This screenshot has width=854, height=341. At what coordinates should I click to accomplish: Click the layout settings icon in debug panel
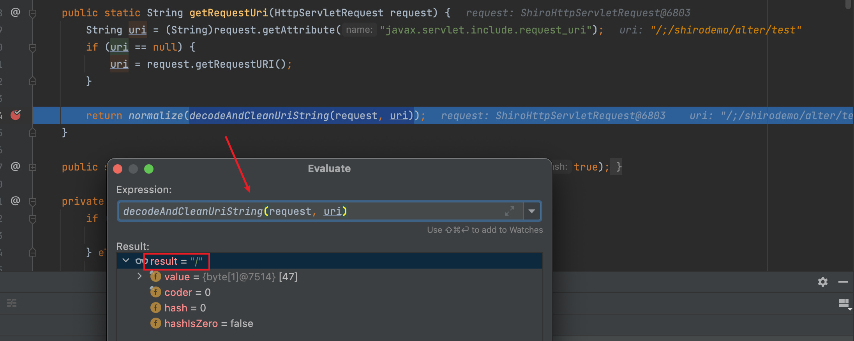tap(844, 303)
